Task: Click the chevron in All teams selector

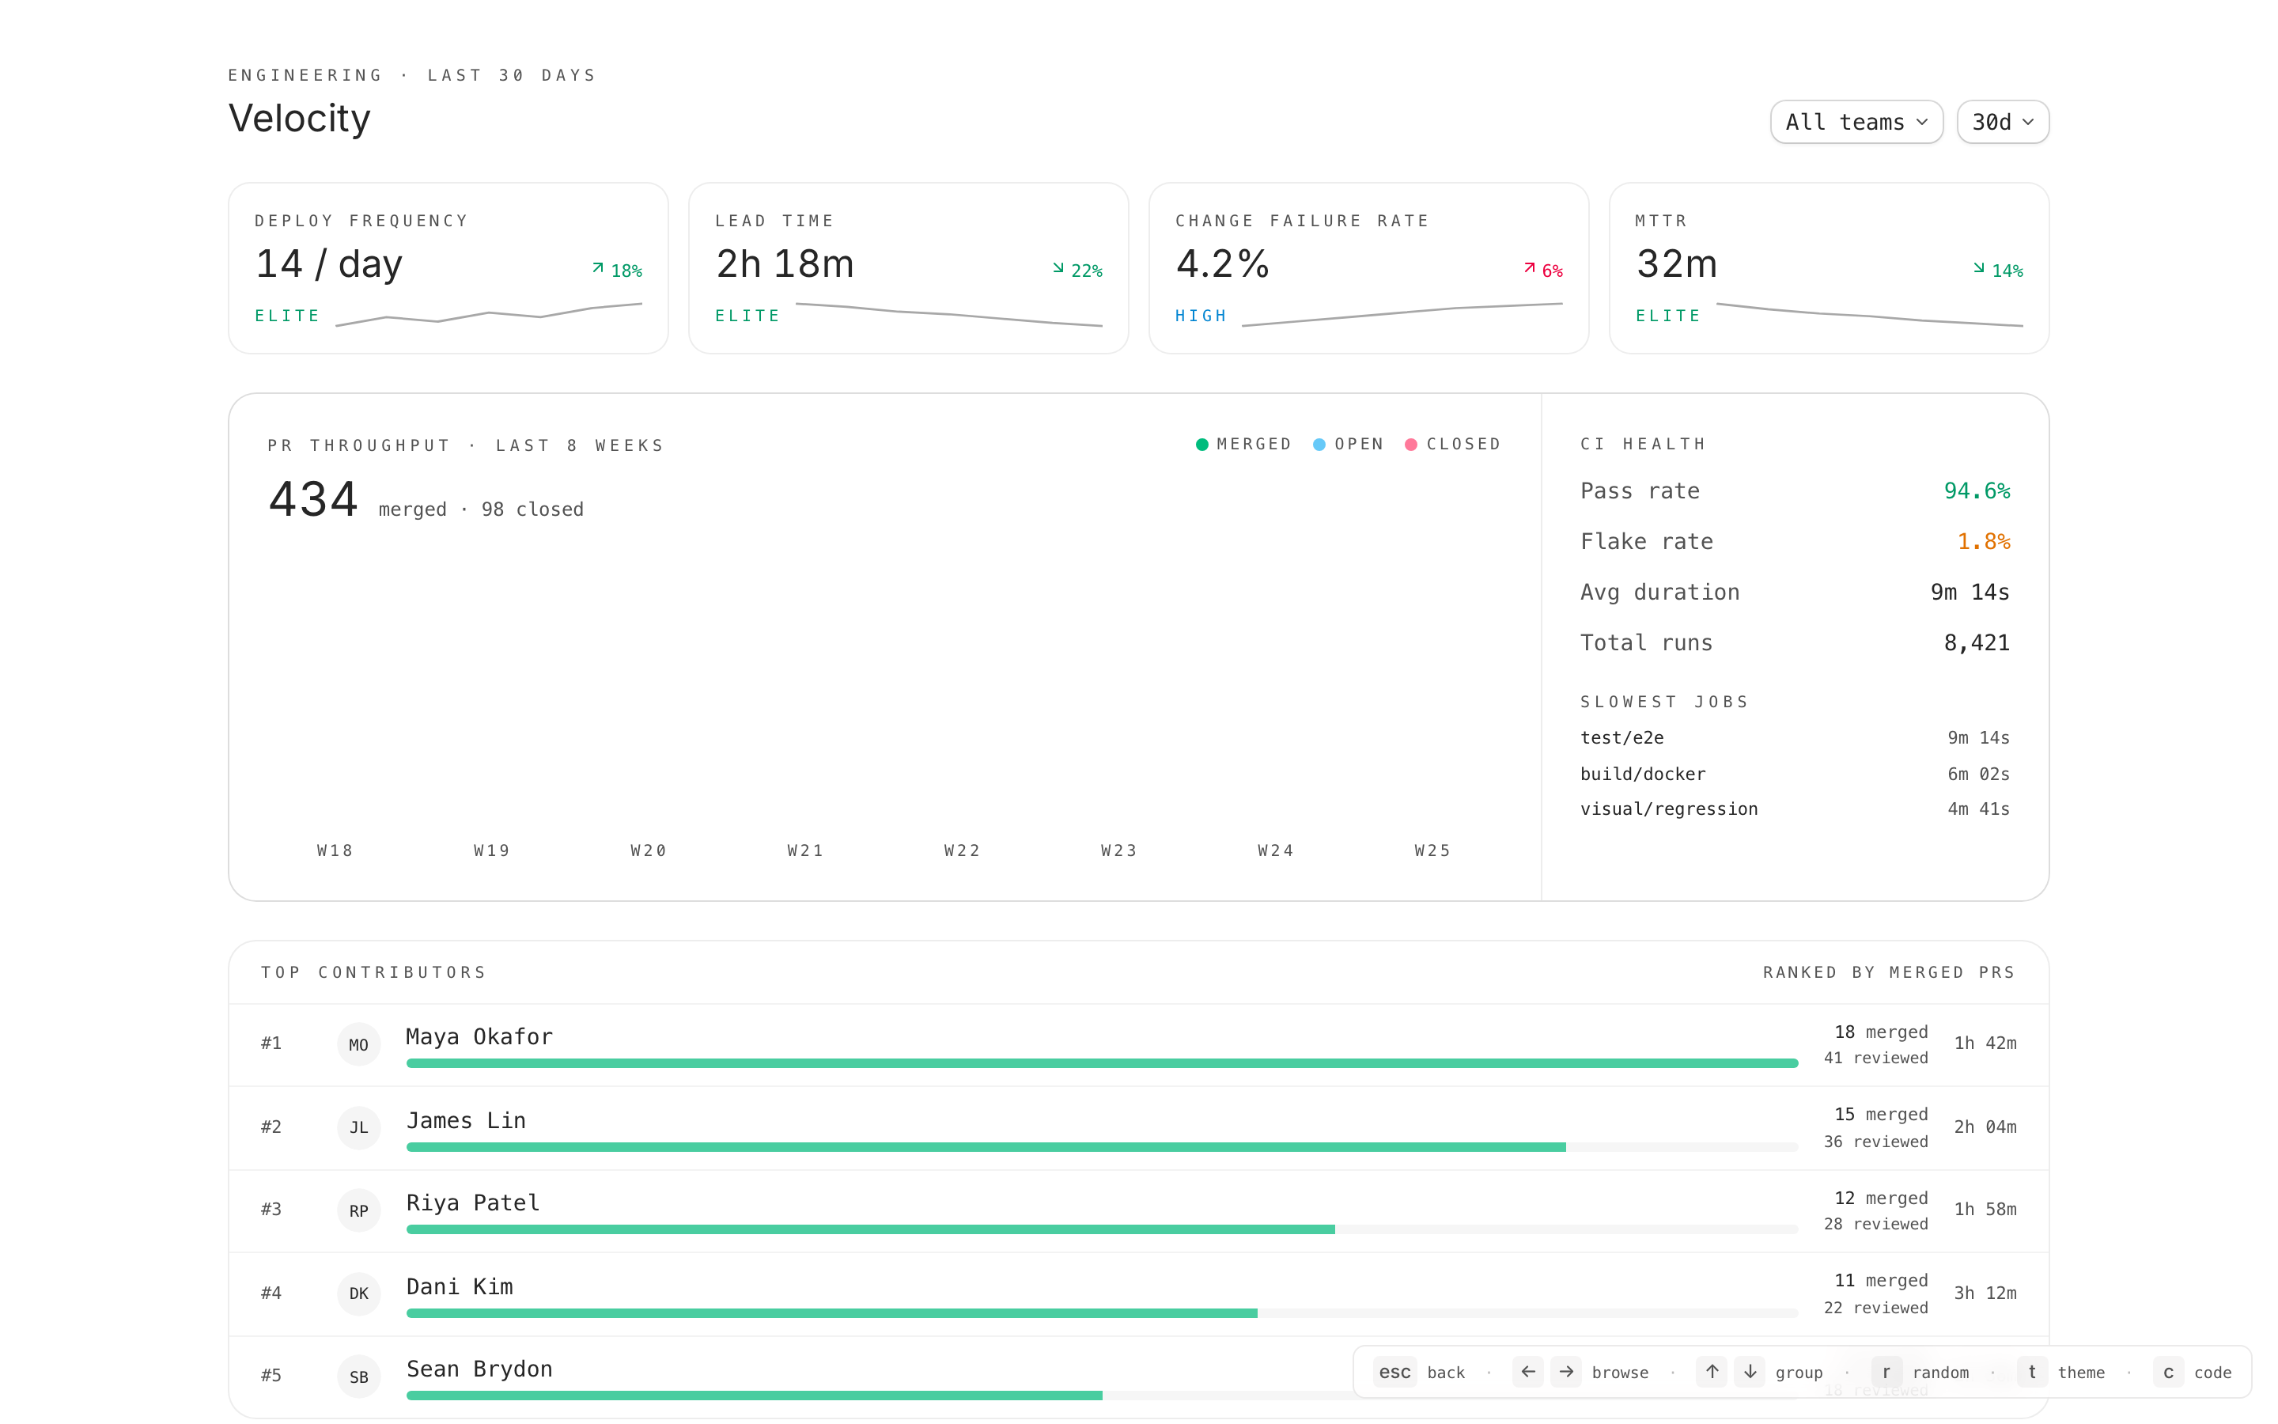Action: pyautogui.click(x=1922, y=123)
